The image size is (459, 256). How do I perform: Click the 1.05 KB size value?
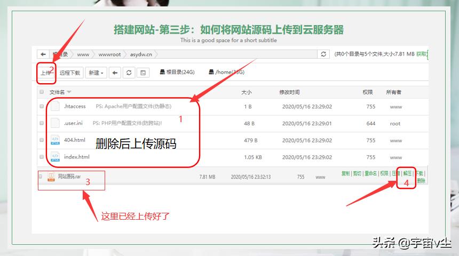click(253, 157)
